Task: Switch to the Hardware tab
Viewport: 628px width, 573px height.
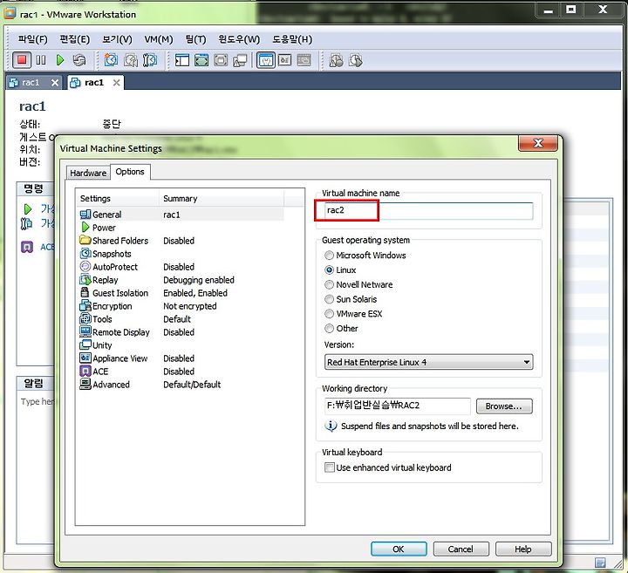Action: point(88,173)
